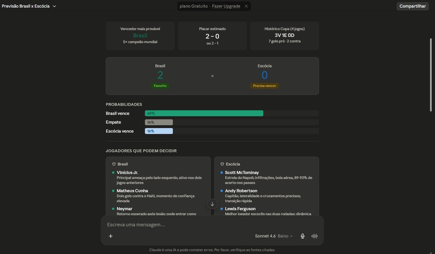Click the shirt icon beside Brasil
Viewport: 435px width, 254px height.
(x=114, y=164)
